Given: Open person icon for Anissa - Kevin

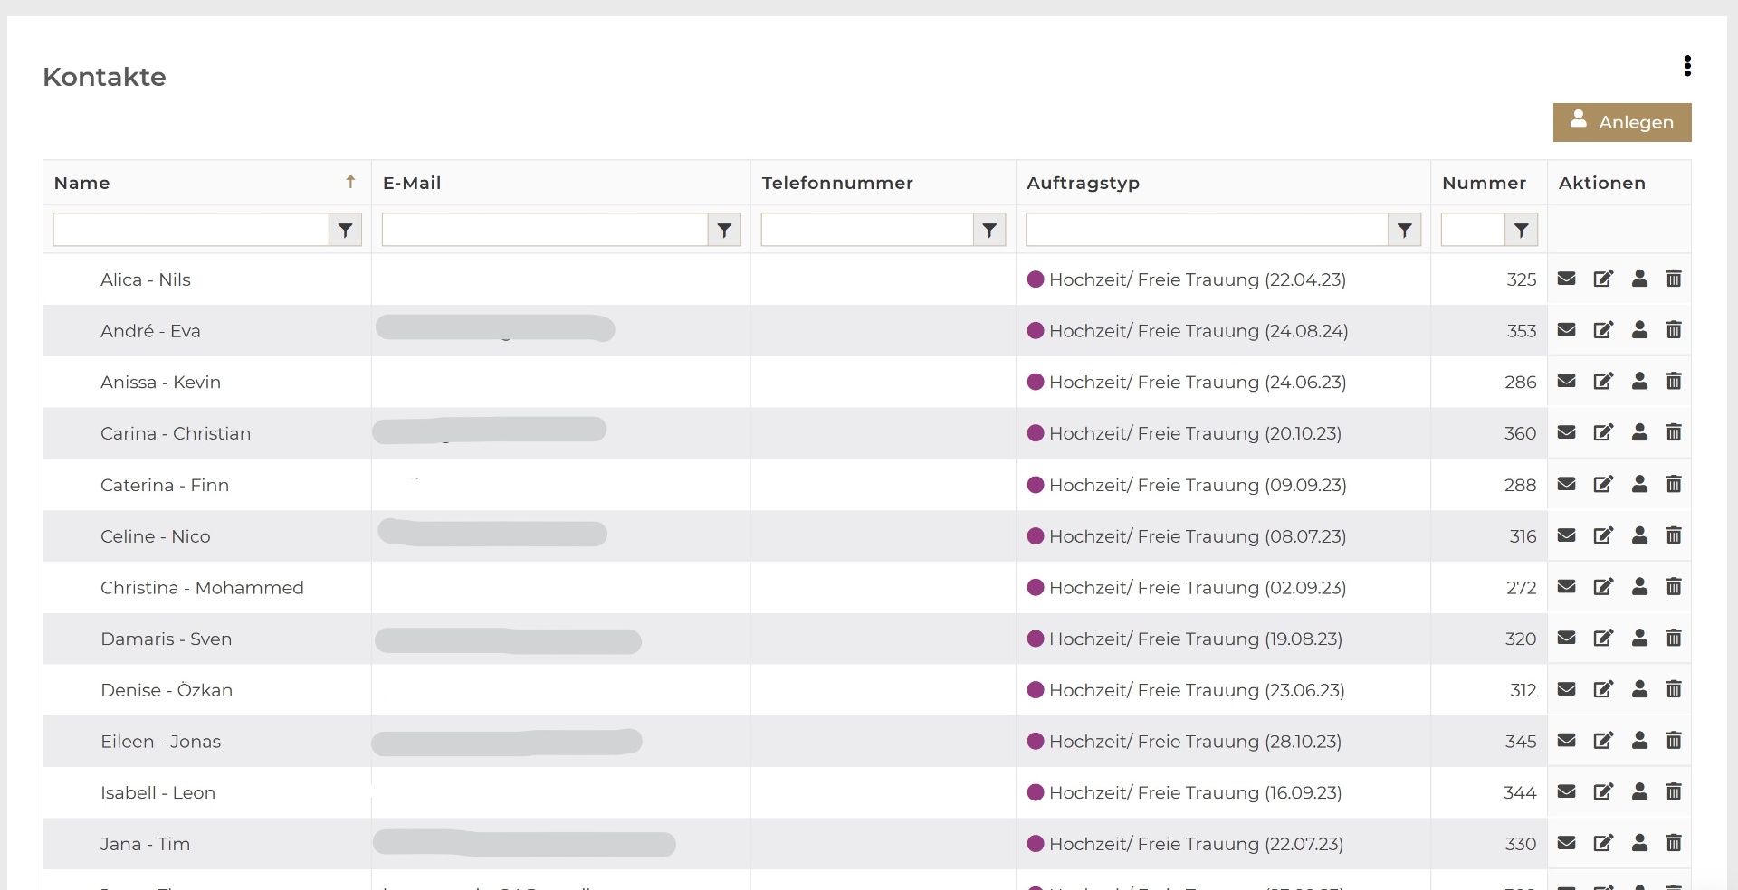Looking at the screenshot, I should [x=1639, y=381].
